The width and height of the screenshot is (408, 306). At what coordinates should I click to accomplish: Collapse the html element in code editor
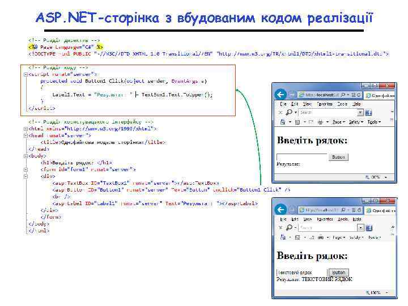pos(25,129)
